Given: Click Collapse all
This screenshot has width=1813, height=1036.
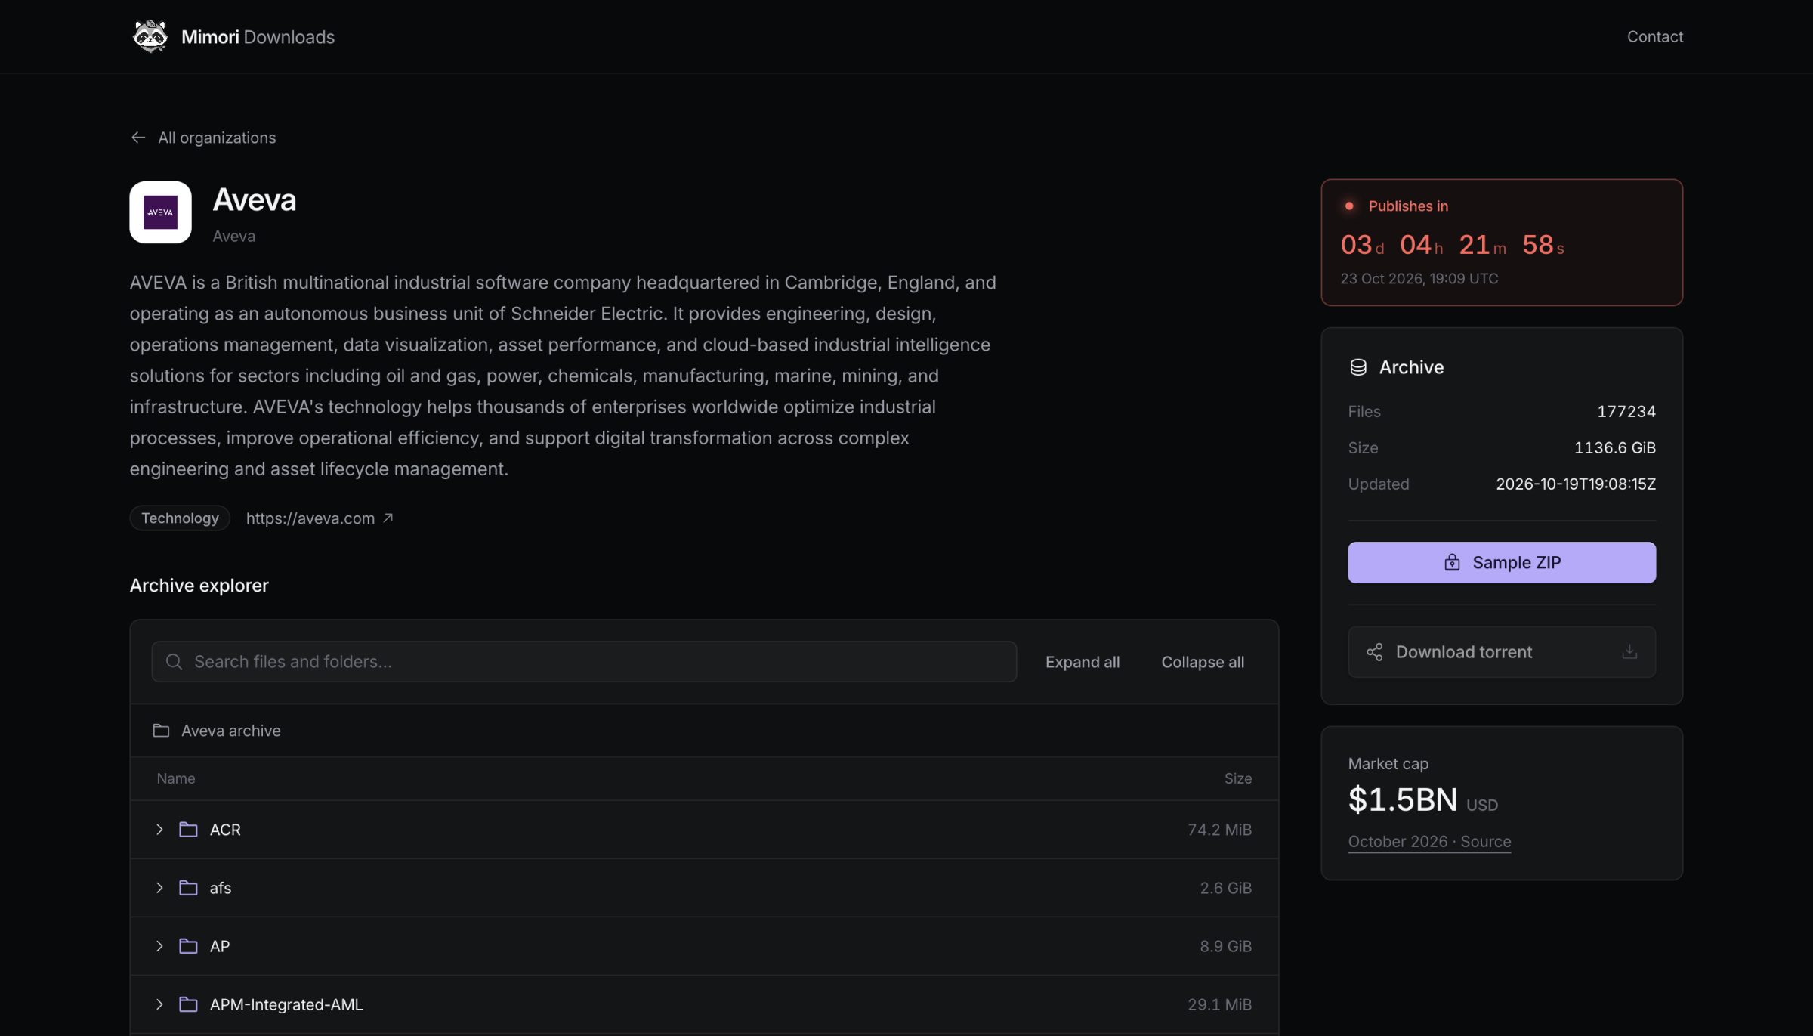Looking at the screenshot, I should 1203,662.
